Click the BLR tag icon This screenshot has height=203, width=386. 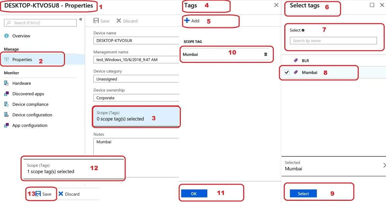pyautogui.click(x=296, y=61)
